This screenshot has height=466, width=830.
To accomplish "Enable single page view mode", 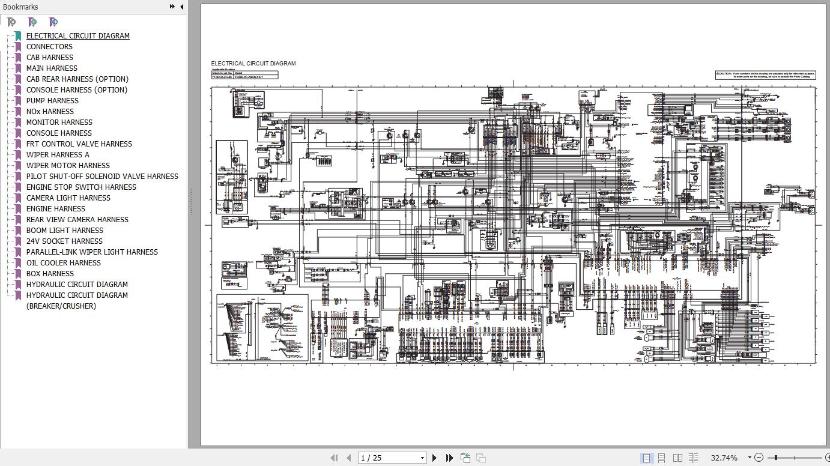I will click(646, 458).
